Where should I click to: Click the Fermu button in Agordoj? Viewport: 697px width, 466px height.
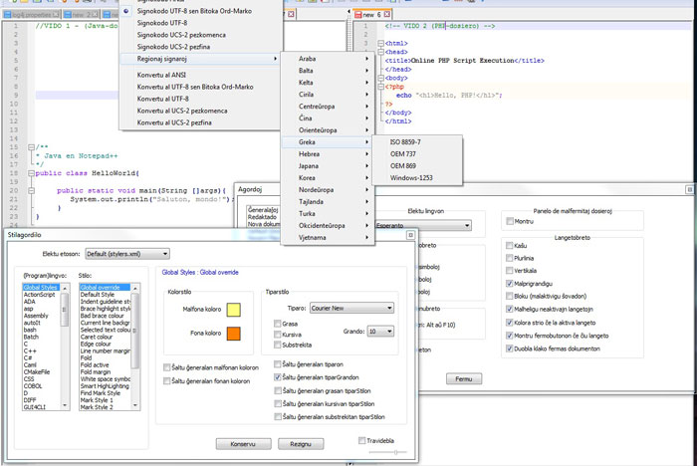464,378
